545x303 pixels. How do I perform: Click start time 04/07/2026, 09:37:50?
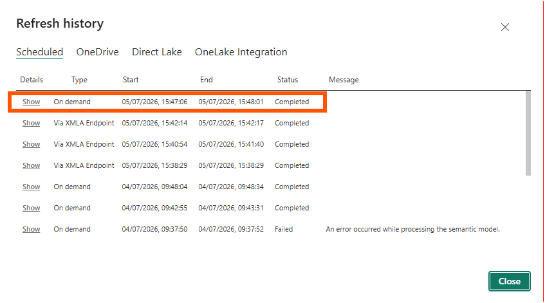tap(154, 229)
